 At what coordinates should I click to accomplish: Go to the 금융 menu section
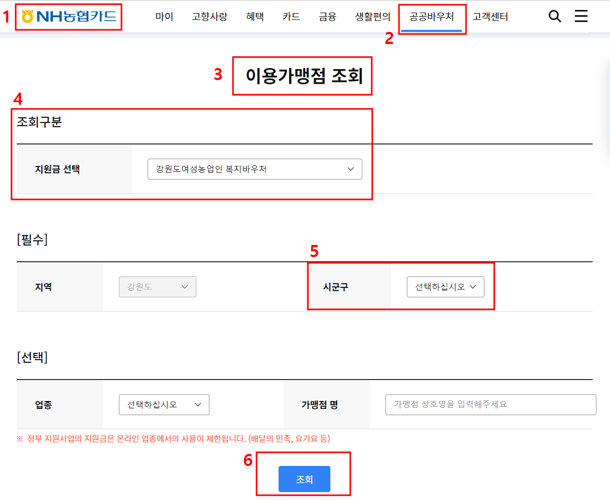coord(327,16)
